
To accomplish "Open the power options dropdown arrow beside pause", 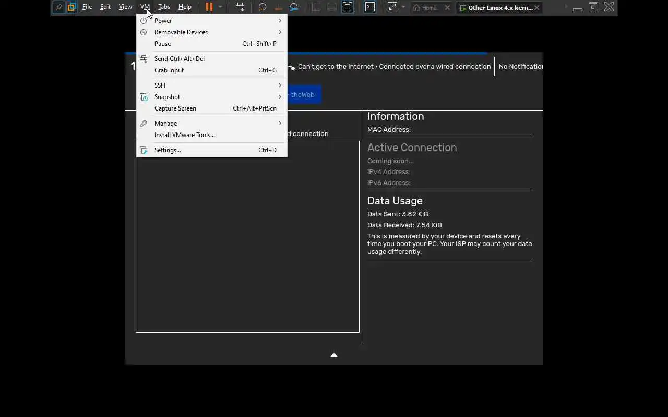I will click(220, 7).
